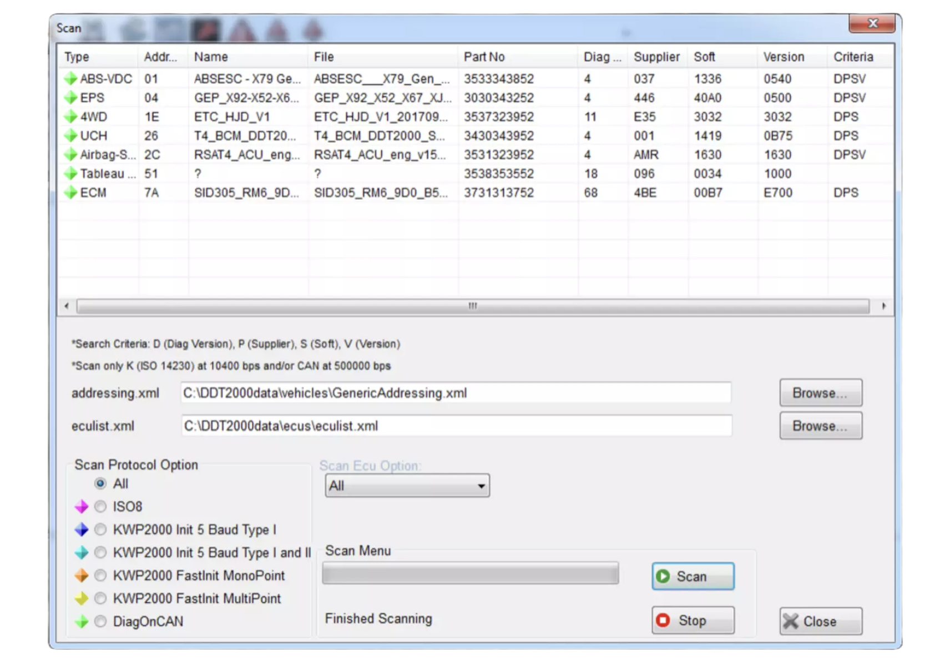Click the scrollbar left arrow
The width and height of the screenshot is (940, 660).
pos(67,306)
